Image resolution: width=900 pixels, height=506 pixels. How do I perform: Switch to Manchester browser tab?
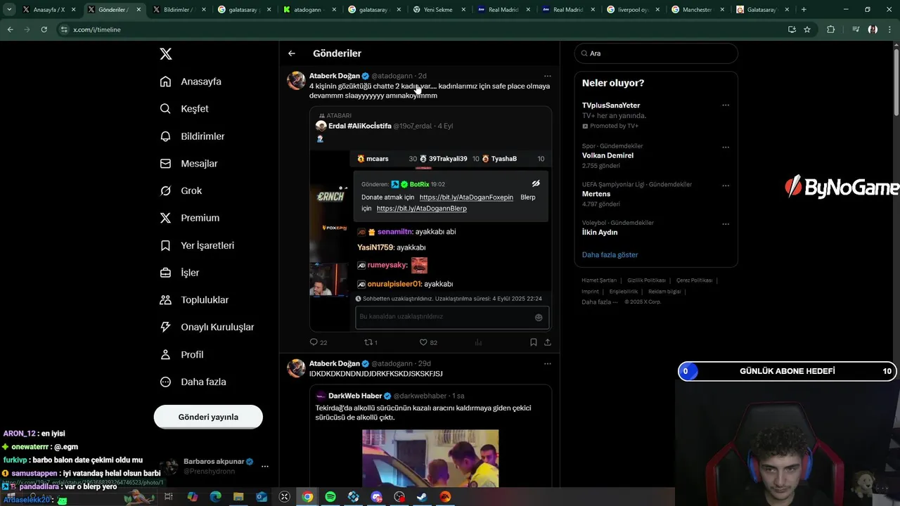pyautogui.click(x=697, y=10)
